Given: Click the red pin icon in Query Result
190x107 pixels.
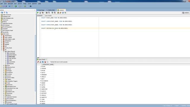Looking at the screenshot, I should (x=38, y=62).
